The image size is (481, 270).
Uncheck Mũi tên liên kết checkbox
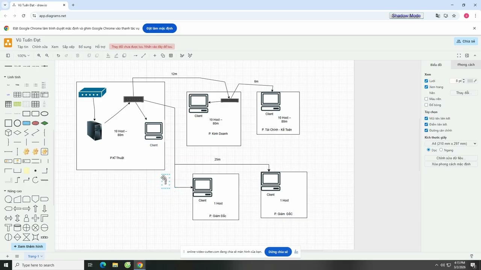(x=427, y=118)
